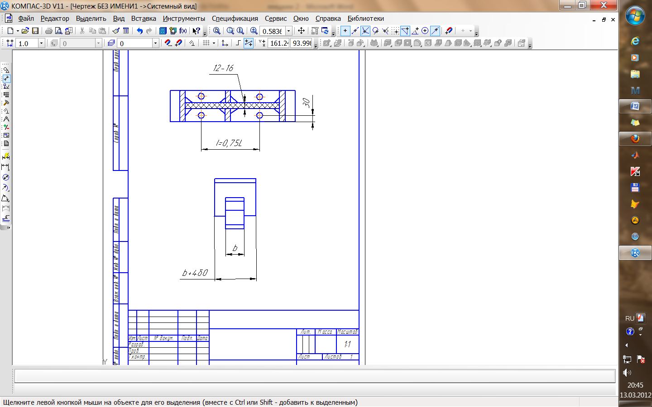The width and height of the screenshot is (652, 407).
Task: Click the Save document icon
Action: coord(35,31)
